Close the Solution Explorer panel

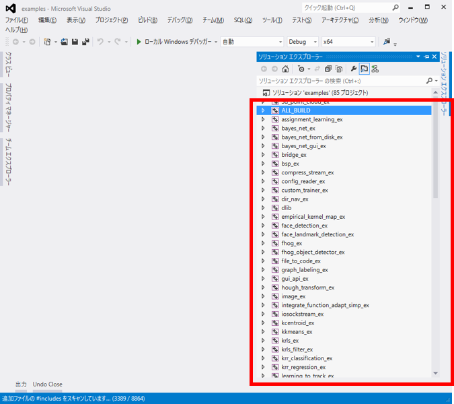[x=434, y=57]
